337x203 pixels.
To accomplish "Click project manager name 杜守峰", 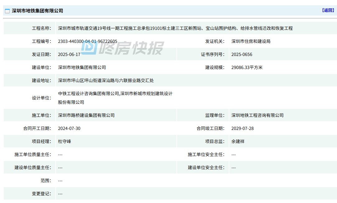I will coord(64,141).
